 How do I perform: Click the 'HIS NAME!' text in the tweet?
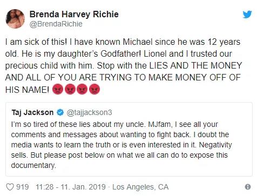tap(27, 90)
